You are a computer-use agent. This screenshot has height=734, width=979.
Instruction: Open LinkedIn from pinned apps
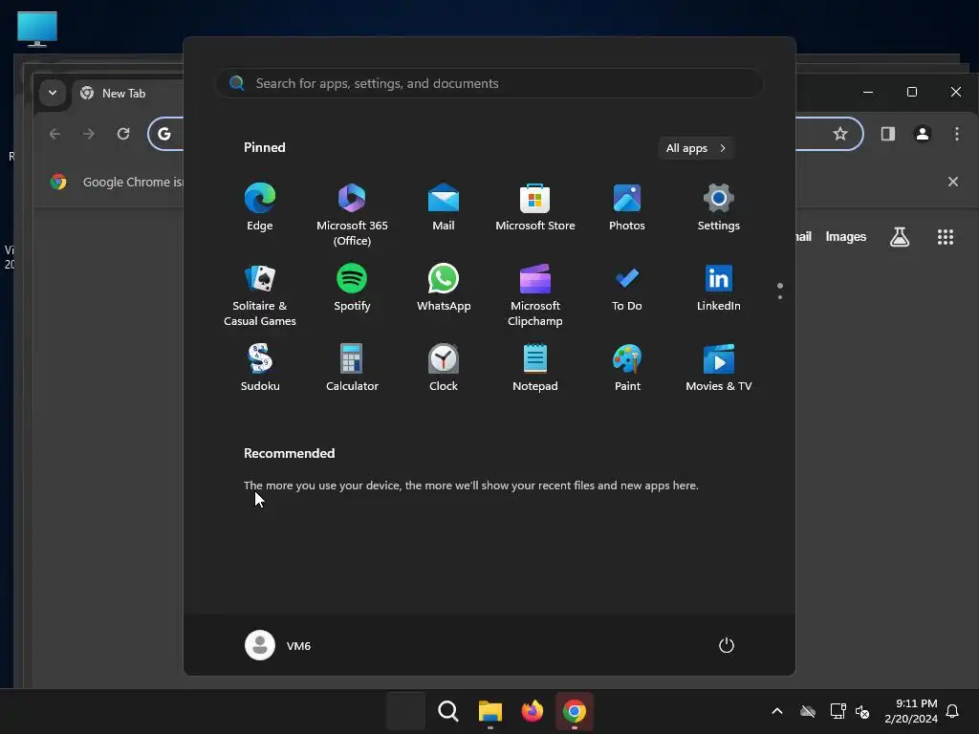click(x=719, y=288)
